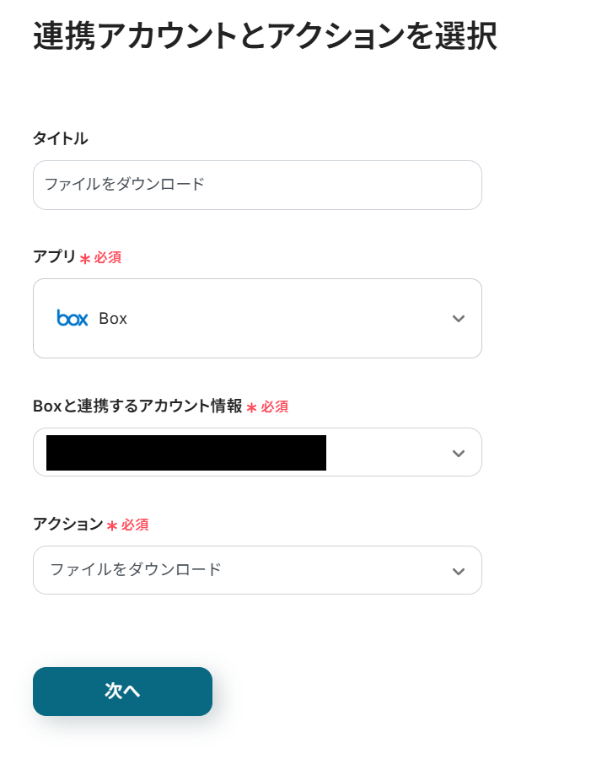591x759 pixels.
Task: Click the red asterisk beside アカウント情報
Action: (251, 408)
